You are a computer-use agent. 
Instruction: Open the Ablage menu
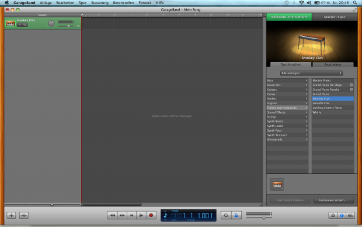click(x=46, y=3)
